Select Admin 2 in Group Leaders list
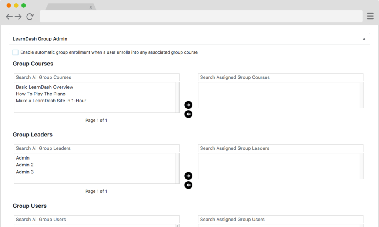The height and width of the screenshot is (227, 379). 25,165
